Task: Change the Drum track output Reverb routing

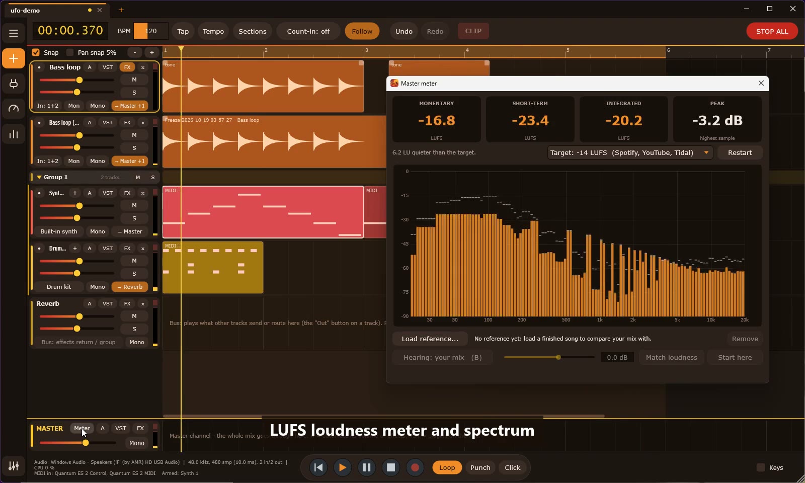Action: 130,287
